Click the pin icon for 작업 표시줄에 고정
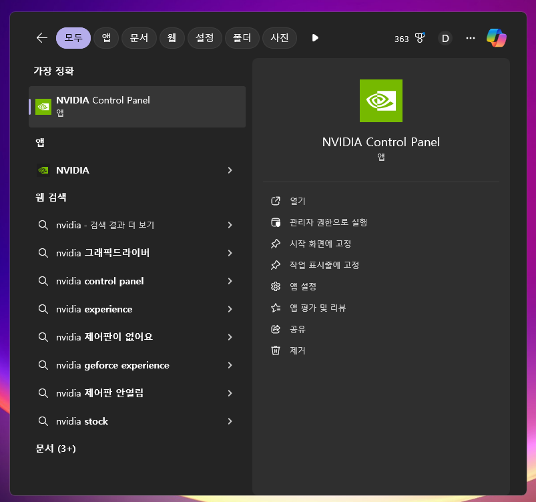This screenshot has height=502, width=536. pyautogui.click(x=276, y=265)
